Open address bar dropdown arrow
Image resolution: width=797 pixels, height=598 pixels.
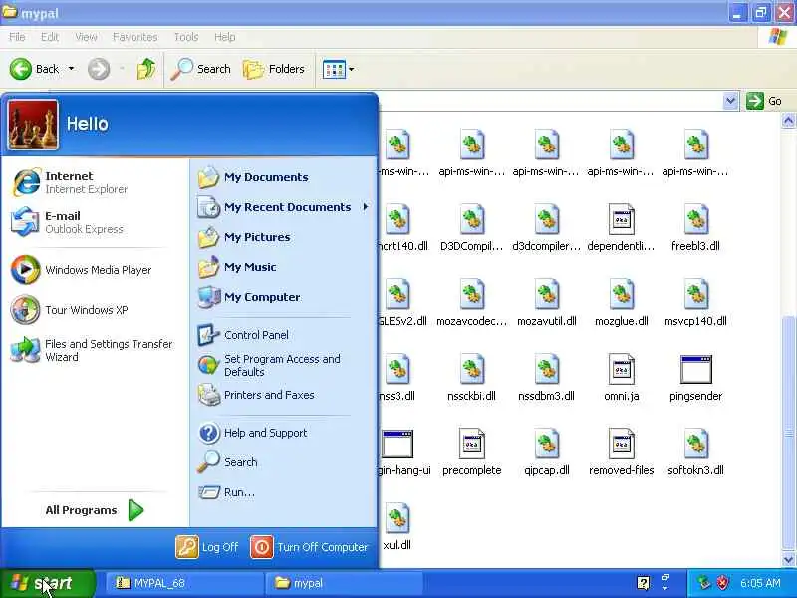coord(730,101)
